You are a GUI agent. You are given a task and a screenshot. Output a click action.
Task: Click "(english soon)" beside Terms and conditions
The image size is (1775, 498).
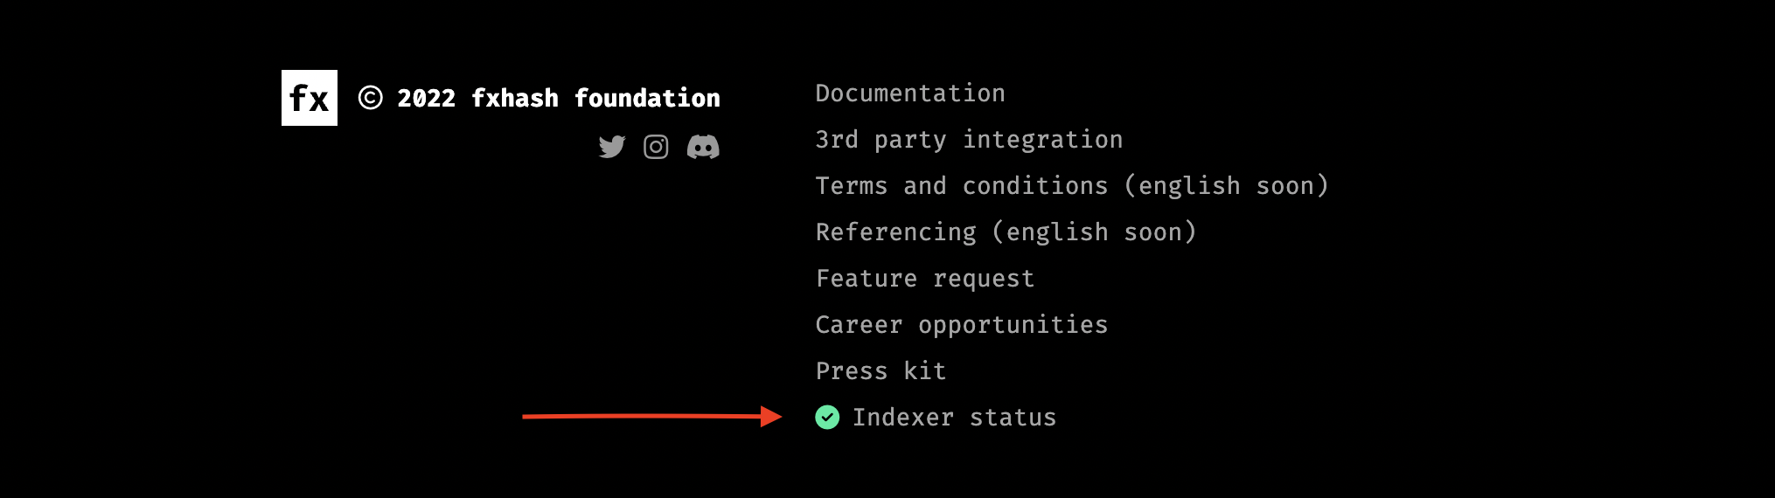[x=1226, y=186]
